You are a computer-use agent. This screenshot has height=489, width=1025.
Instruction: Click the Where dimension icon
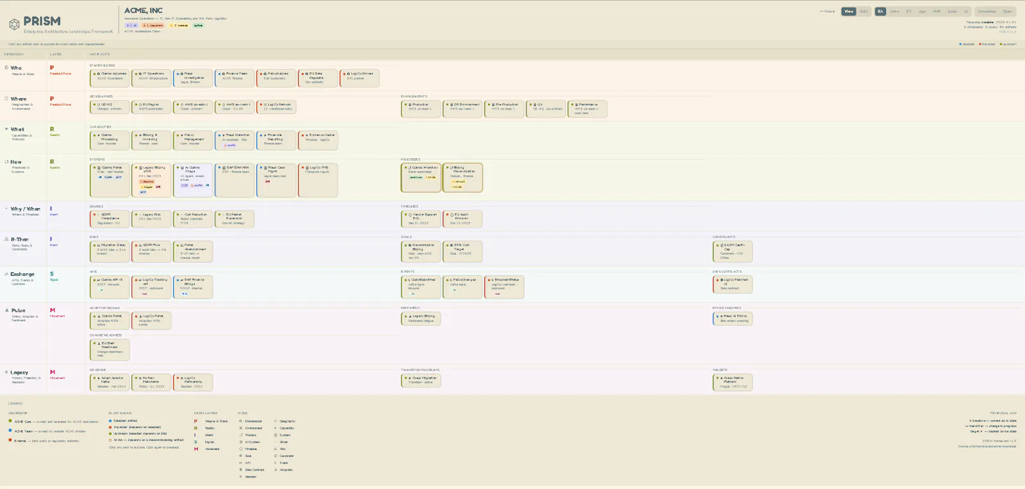click(6, 99)
